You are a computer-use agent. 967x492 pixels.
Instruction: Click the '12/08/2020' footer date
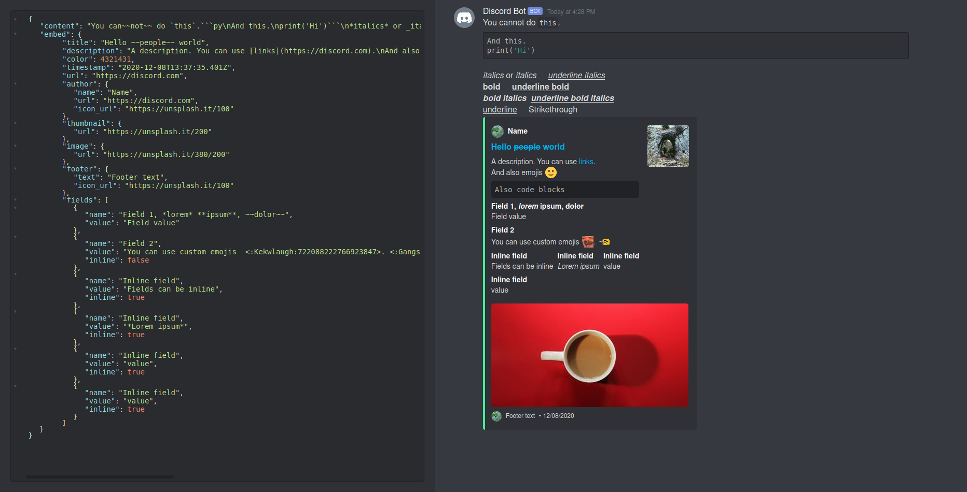[x=558, y=416]
